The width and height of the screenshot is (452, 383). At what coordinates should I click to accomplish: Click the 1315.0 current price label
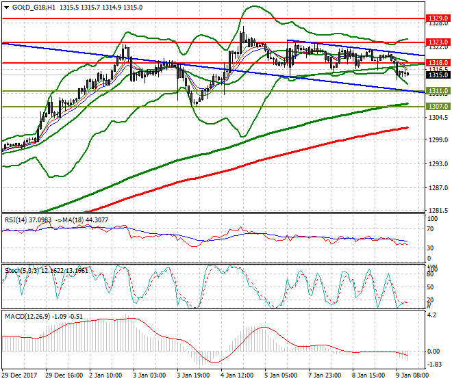tap(438, 75)
